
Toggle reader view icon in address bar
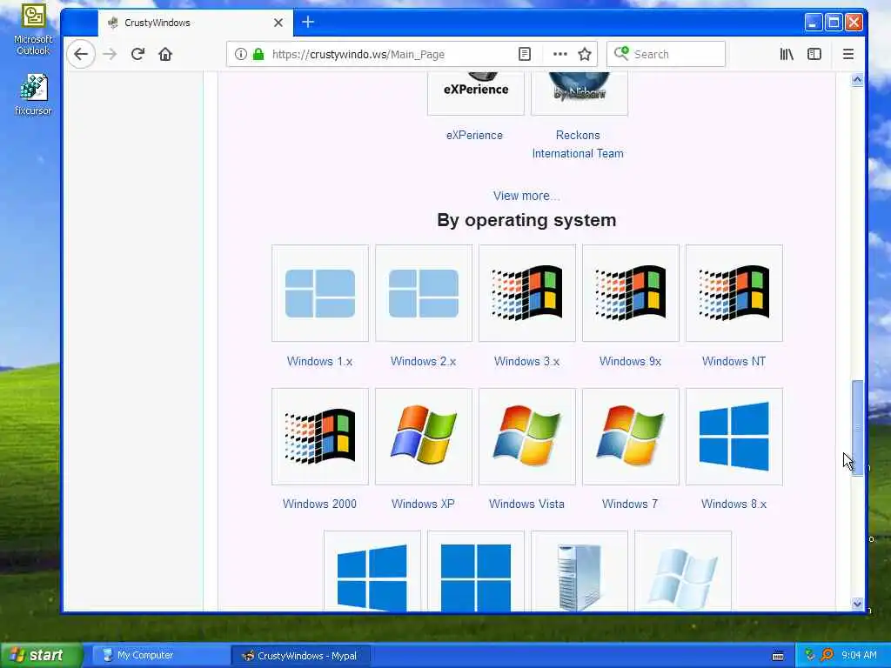(525, 55)
